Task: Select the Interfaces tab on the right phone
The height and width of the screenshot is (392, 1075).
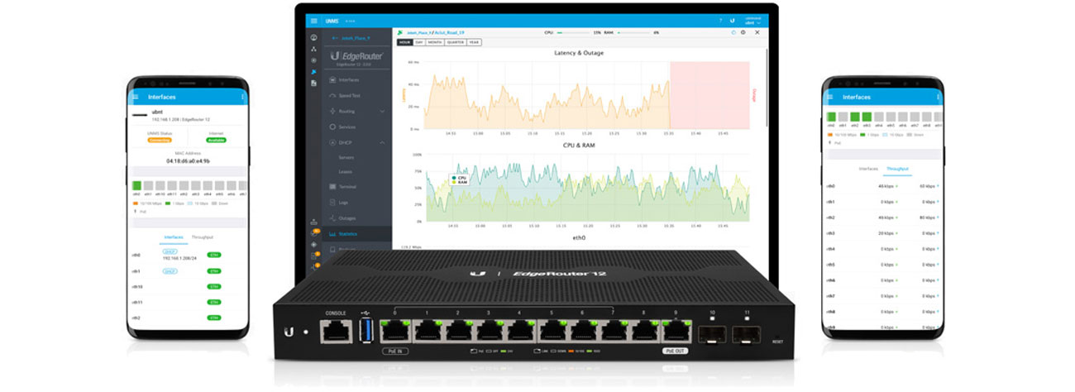Action: (868, 169)
